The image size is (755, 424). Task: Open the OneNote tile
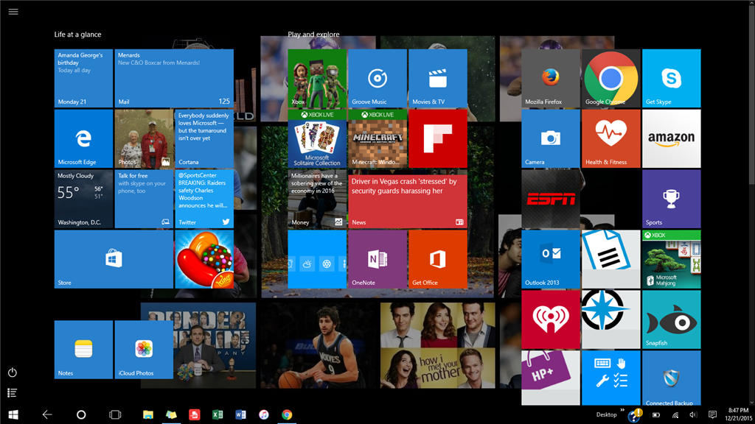coord(377,259)
